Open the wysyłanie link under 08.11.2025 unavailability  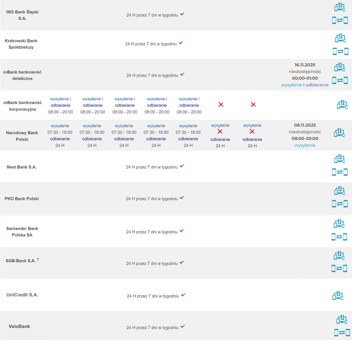coord(305,145)
